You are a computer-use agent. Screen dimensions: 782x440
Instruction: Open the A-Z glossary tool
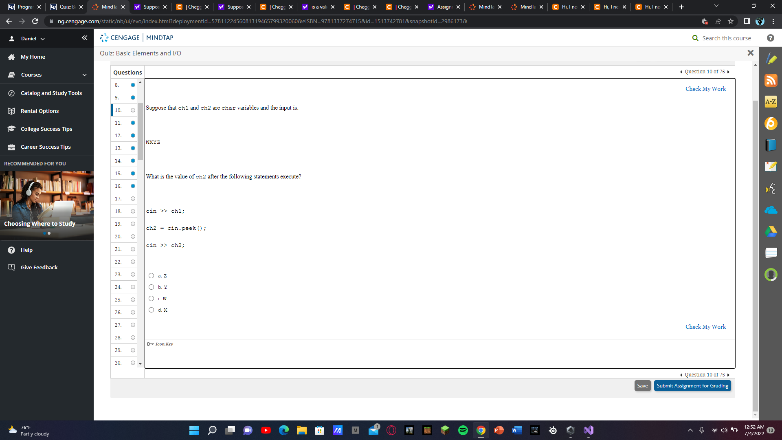[x=771, y=102]
